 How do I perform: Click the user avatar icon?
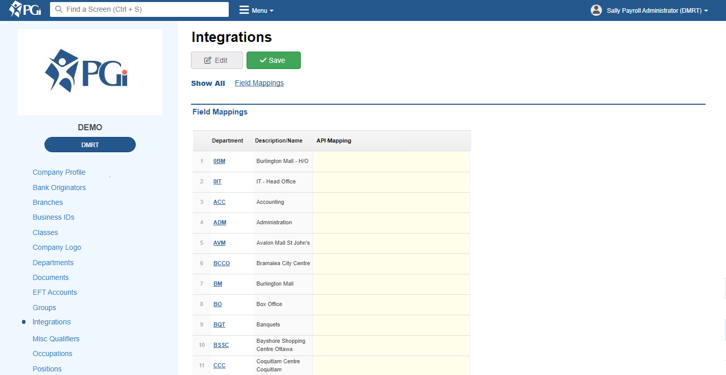(596, 10)
